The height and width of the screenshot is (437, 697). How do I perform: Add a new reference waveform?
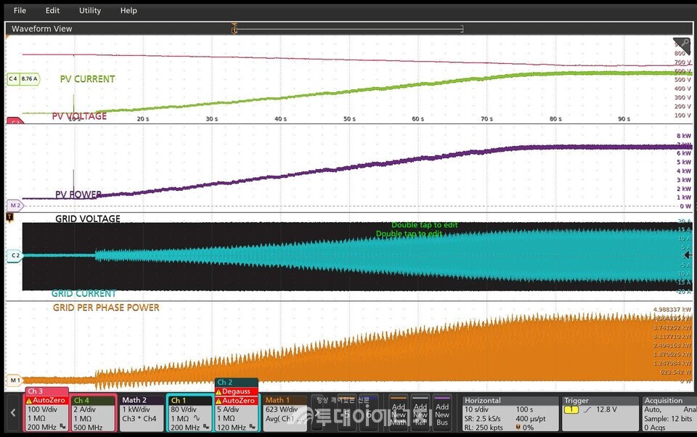coord(420,414)
